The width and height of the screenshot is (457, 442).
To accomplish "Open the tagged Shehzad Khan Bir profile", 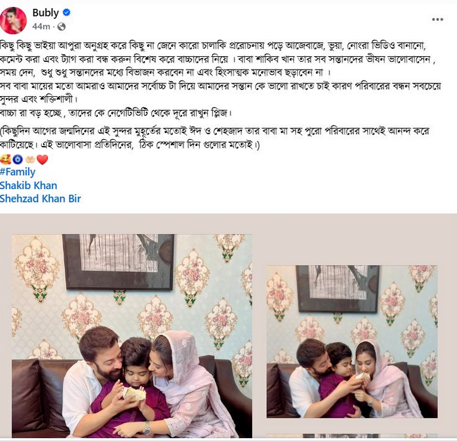I will tap(40, 199).
